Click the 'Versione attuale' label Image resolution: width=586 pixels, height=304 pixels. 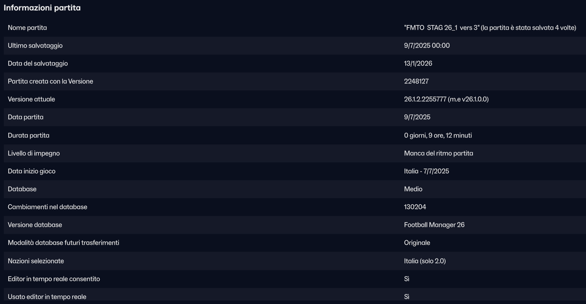(x=31, y=99)
